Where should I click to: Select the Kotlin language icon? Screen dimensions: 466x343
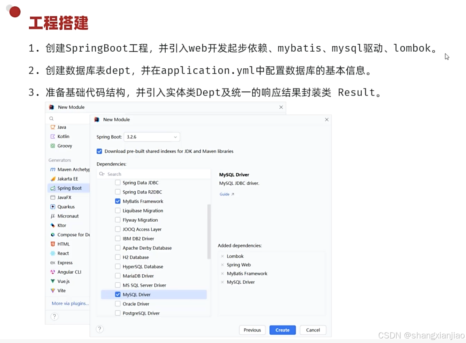[x=53, y=137]
